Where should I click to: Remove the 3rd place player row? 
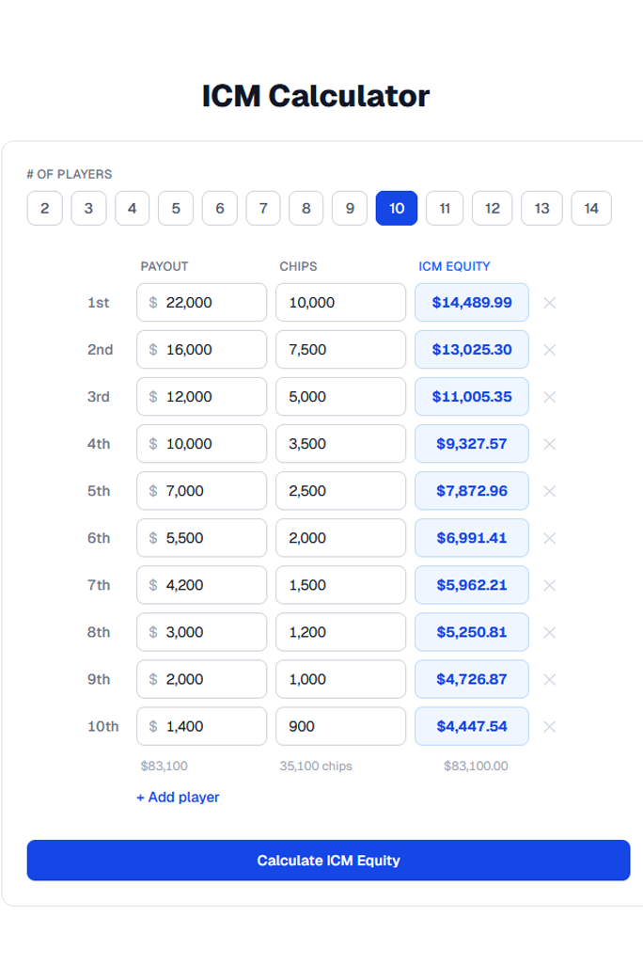pos(550,397)
